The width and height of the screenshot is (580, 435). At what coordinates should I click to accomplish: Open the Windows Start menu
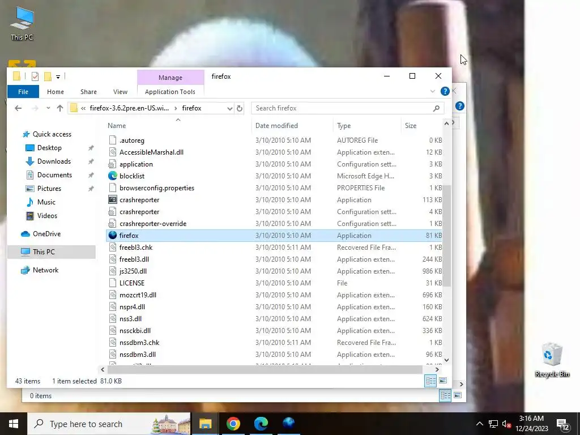click(14, 424)
